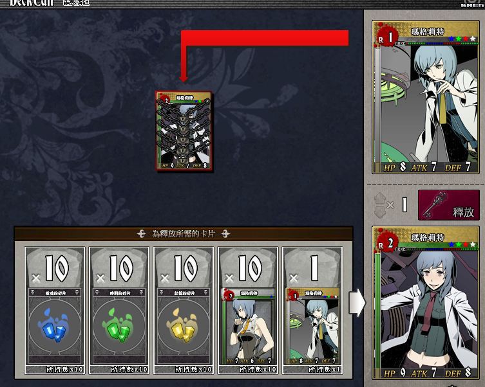Image resolution: width=485 pixels, height=387 pixels.
Task: Select the R1 white coat requirement card
Action: (312, 327)
